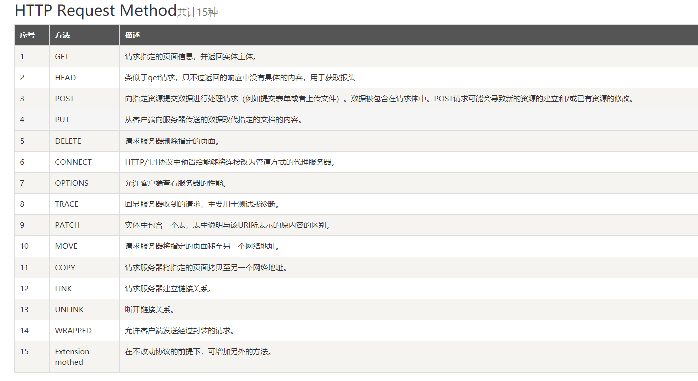
Task: Click sequence number '2' in HEAD row
Action: click(22, 78)
